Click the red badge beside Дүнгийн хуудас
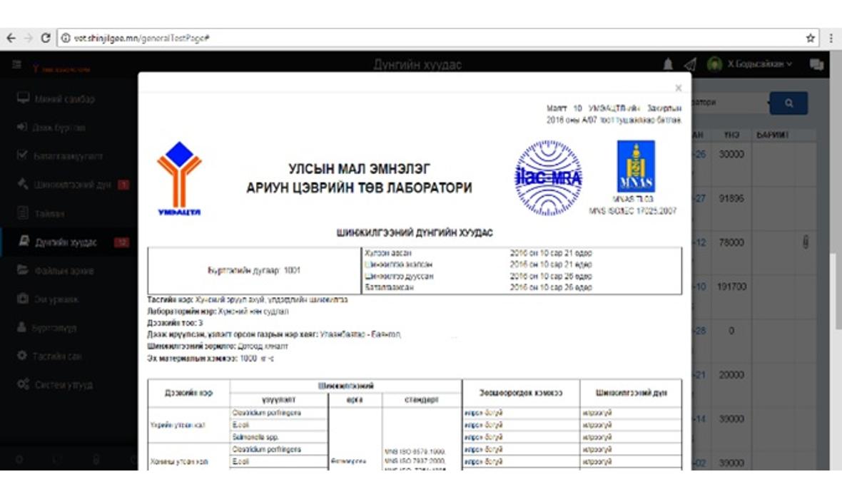Image resolution: width=842 pixels, height=499 pixels. click(122, 242)
